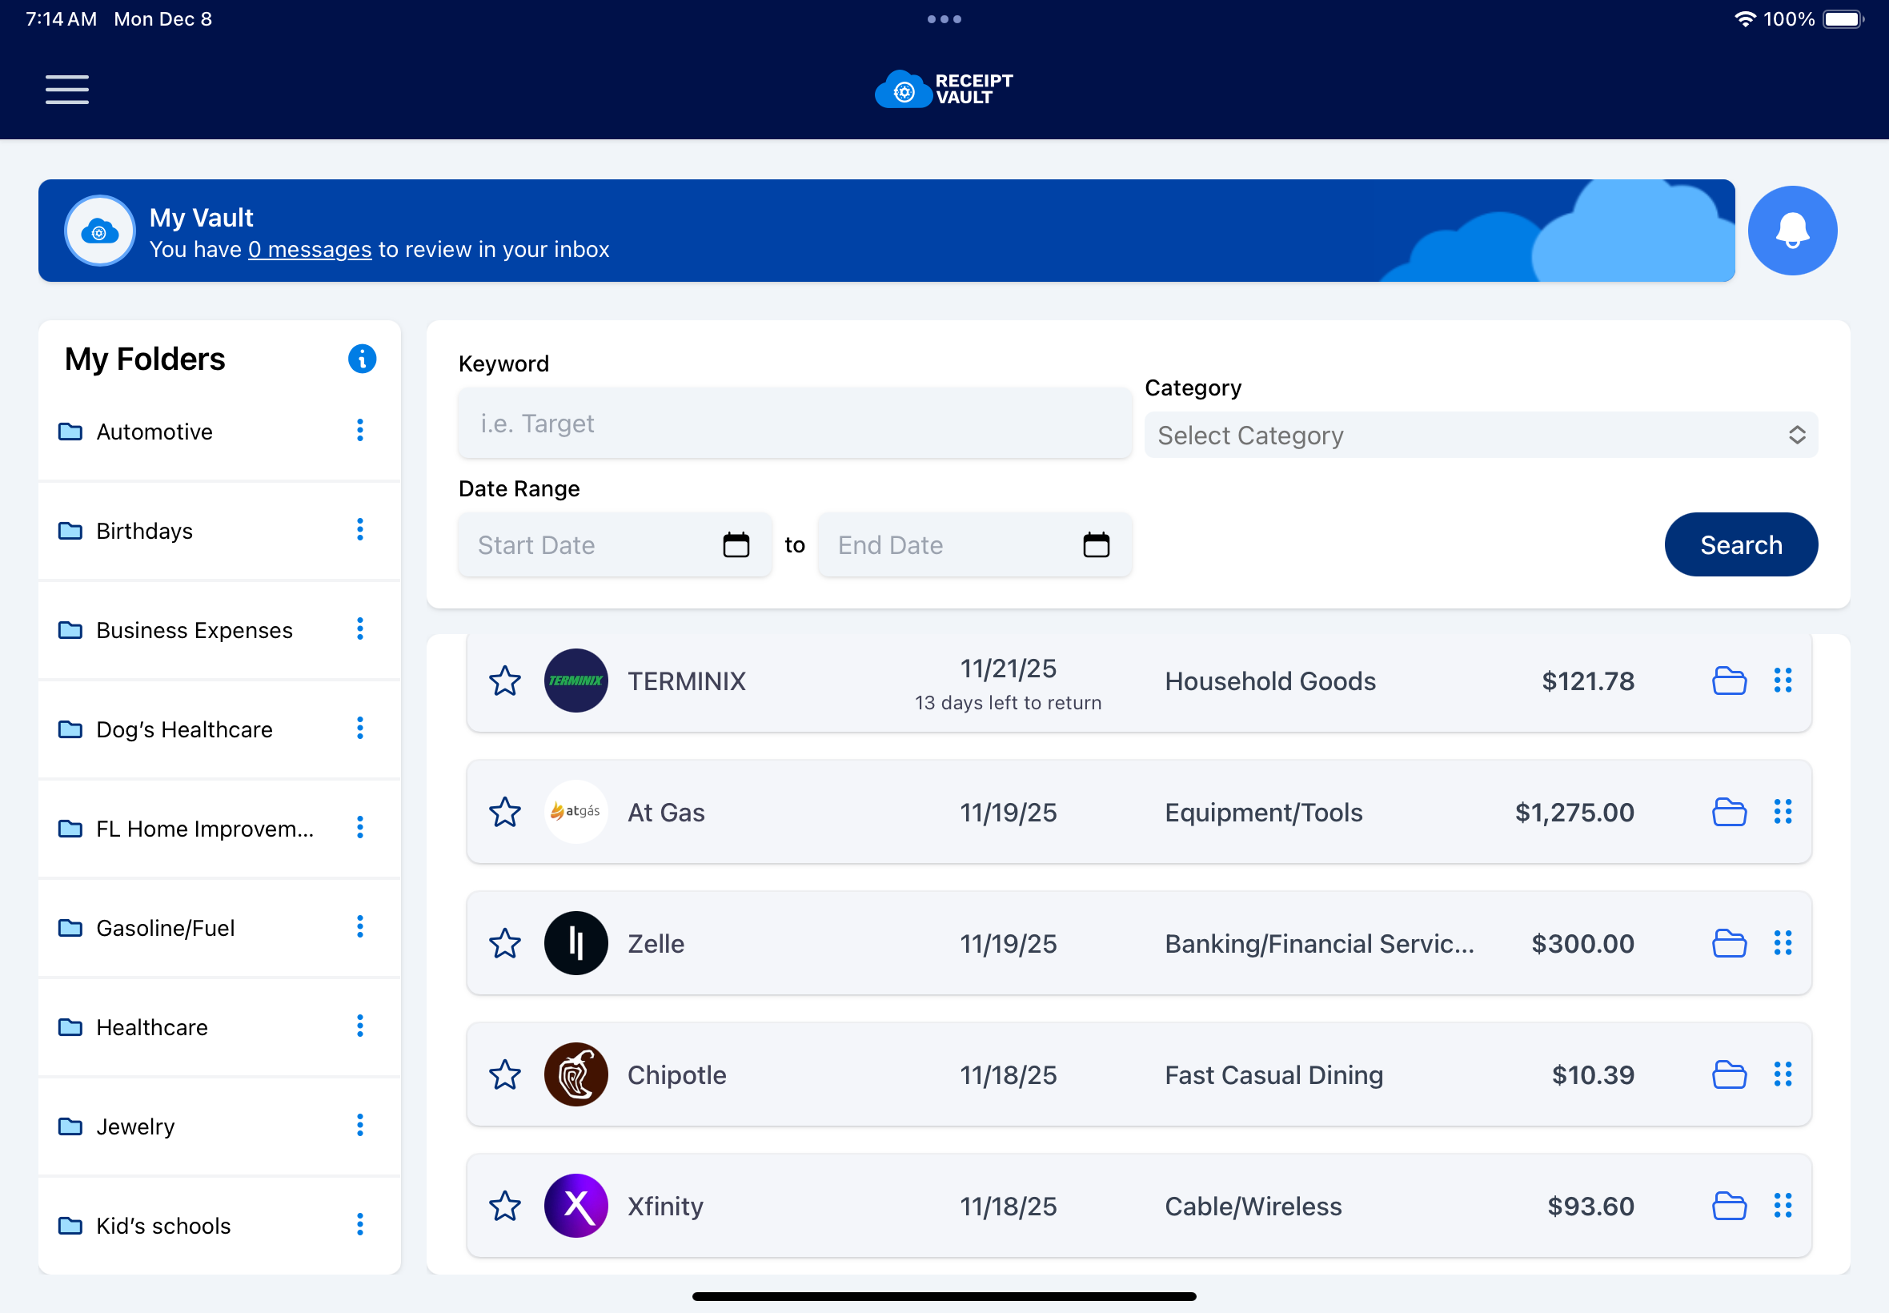Screen dimensions: 1889x1313
Task: Favorite the Xfinity receipt with star
Action: click(x=505, y=1206)
